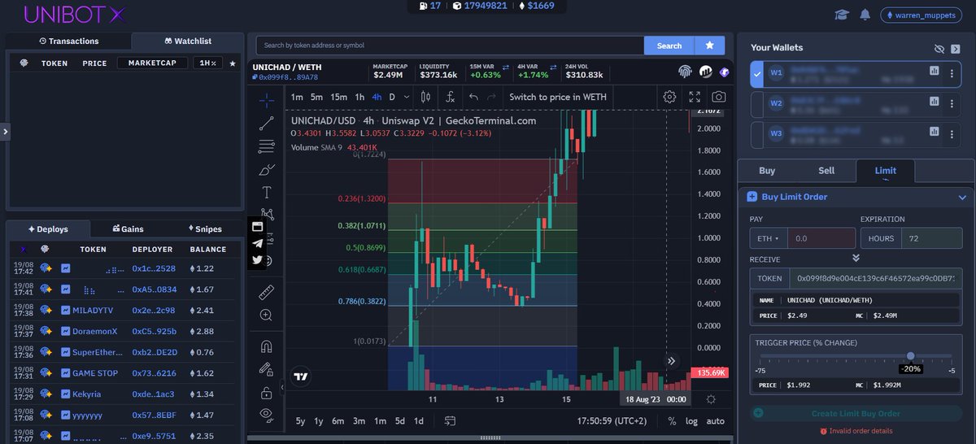Open the Snipes tab

coord(204,229)
